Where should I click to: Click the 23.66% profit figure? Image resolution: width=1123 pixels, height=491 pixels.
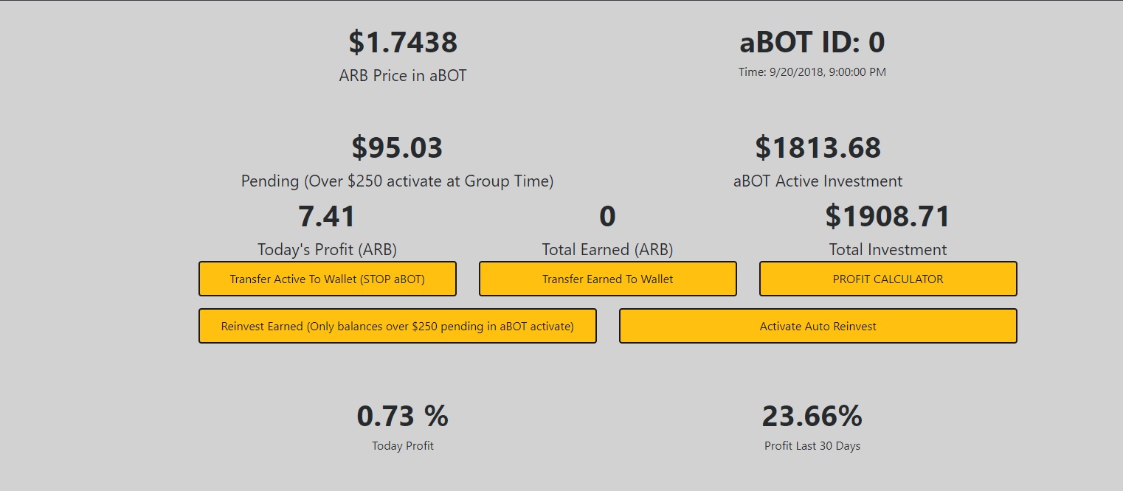[x=812, y=417]
